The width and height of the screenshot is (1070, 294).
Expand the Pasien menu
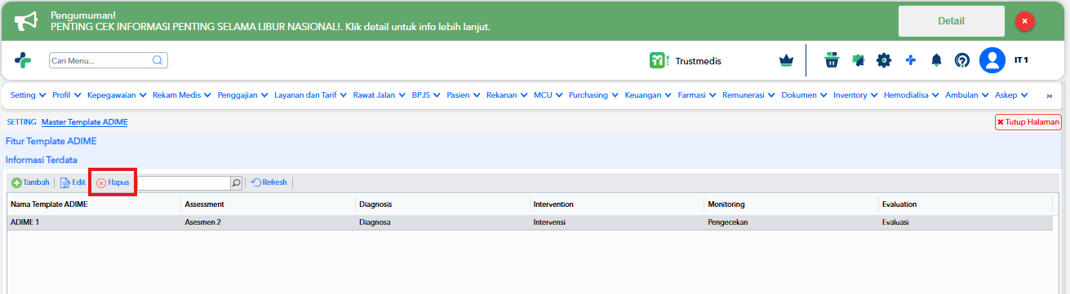click(464, 95)
